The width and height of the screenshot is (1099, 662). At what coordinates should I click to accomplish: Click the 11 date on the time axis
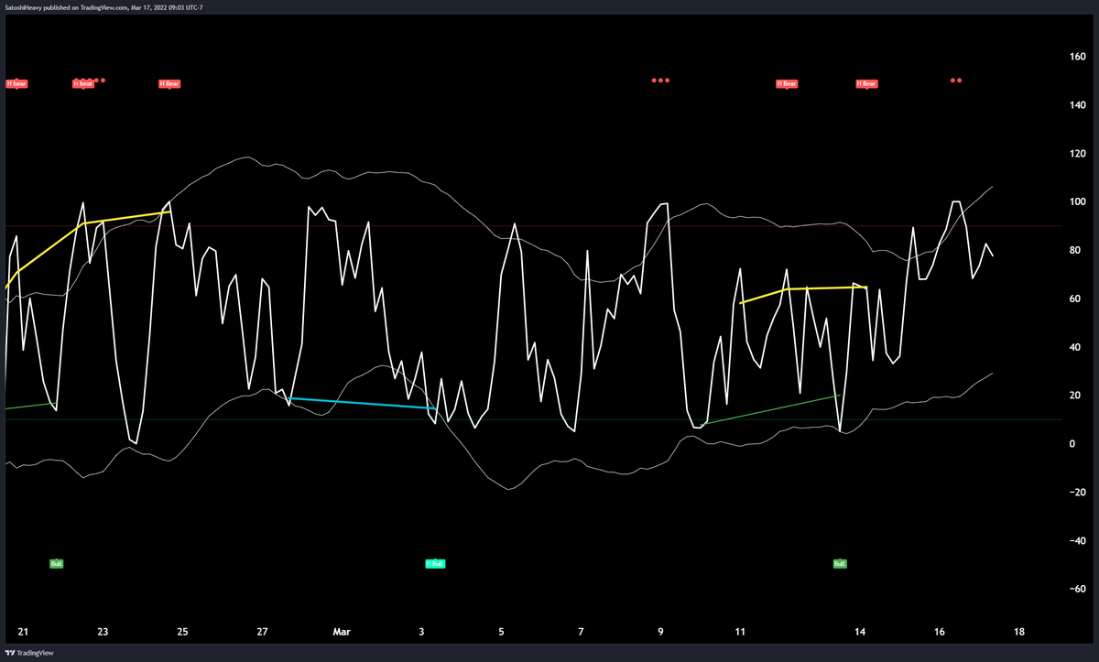pyautogui.click(x=740, y=632)
